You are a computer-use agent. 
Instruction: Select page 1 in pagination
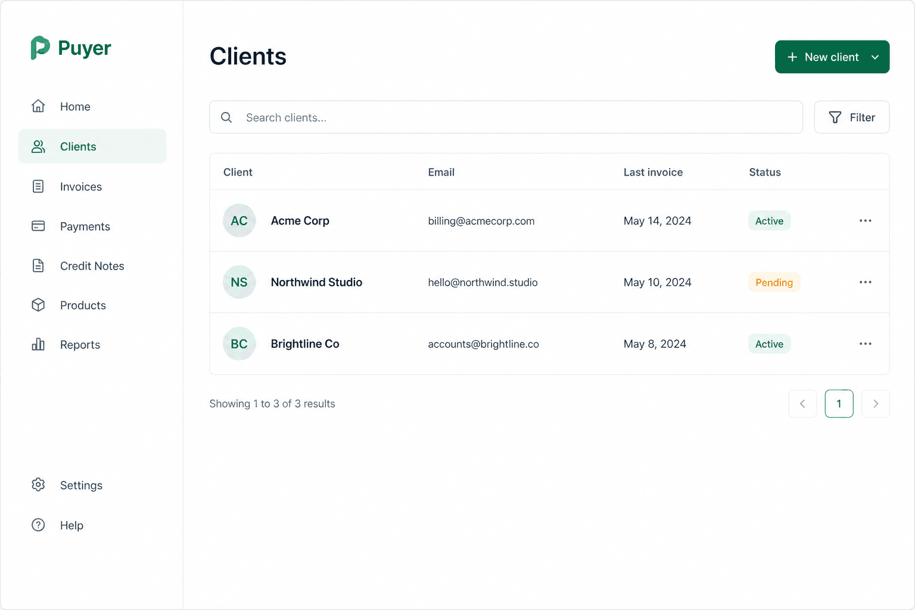click(839, 404)
